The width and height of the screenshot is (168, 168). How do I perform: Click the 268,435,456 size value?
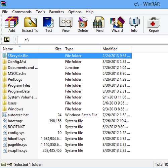[x=52, y=151]
